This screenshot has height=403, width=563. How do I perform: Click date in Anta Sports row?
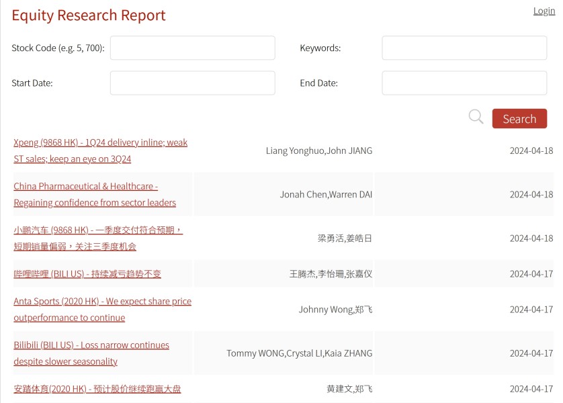531,310
